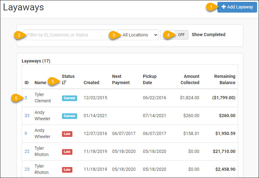The width and height of the screenshot is (259, 178).
Task: Open layaway ID 23 link
Action: (27, 169)
